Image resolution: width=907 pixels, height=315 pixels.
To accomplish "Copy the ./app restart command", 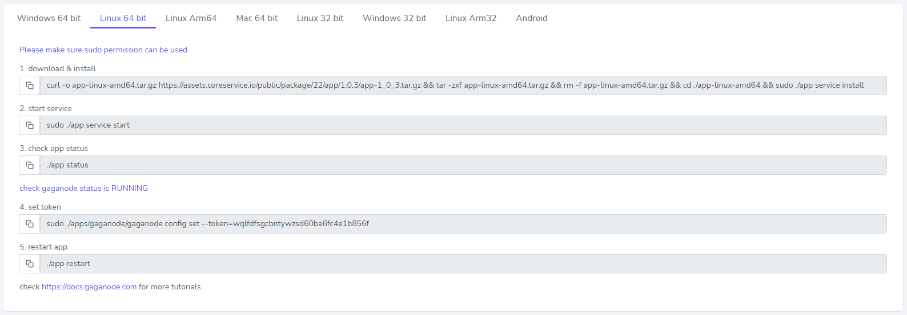I will (x=30, y=264).
